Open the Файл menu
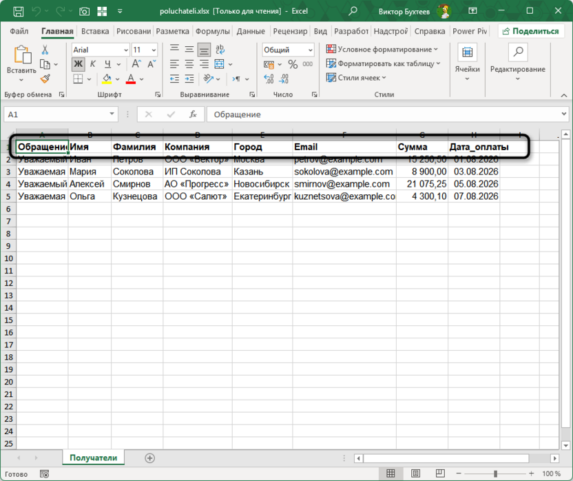The width and height of the screenshot is (573, 481). 19,32
